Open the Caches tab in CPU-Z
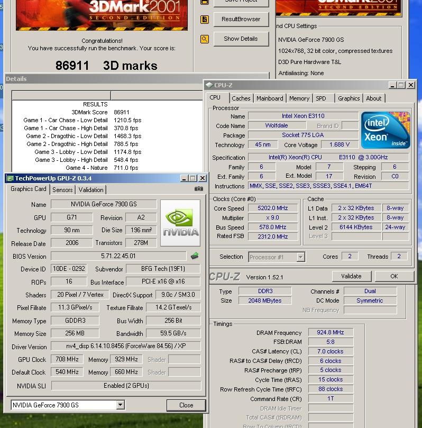This screenshot has height=428, width=422. (241, 98)
